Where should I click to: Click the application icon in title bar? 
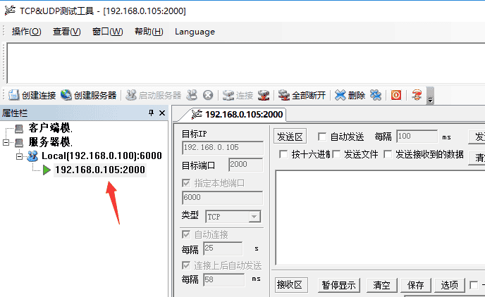pos(10,11)
